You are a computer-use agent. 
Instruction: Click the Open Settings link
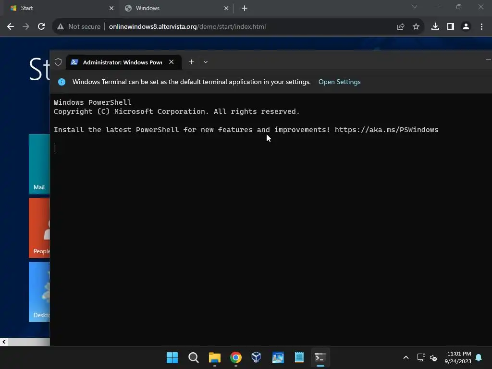(340, 82)
